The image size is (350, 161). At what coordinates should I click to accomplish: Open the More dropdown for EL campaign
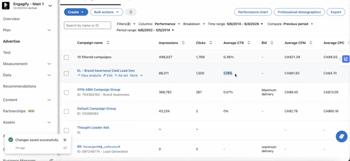136,76
